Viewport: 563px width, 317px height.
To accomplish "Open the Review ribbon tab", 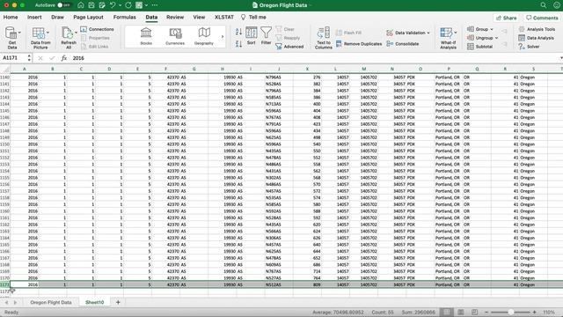I will pos(175,18).
